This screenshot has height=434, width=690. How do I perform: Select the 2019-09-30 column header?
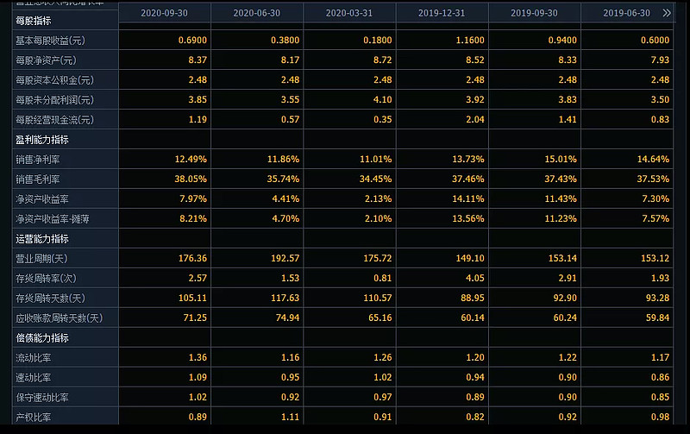pyautogui.click(x=534, y=14)
